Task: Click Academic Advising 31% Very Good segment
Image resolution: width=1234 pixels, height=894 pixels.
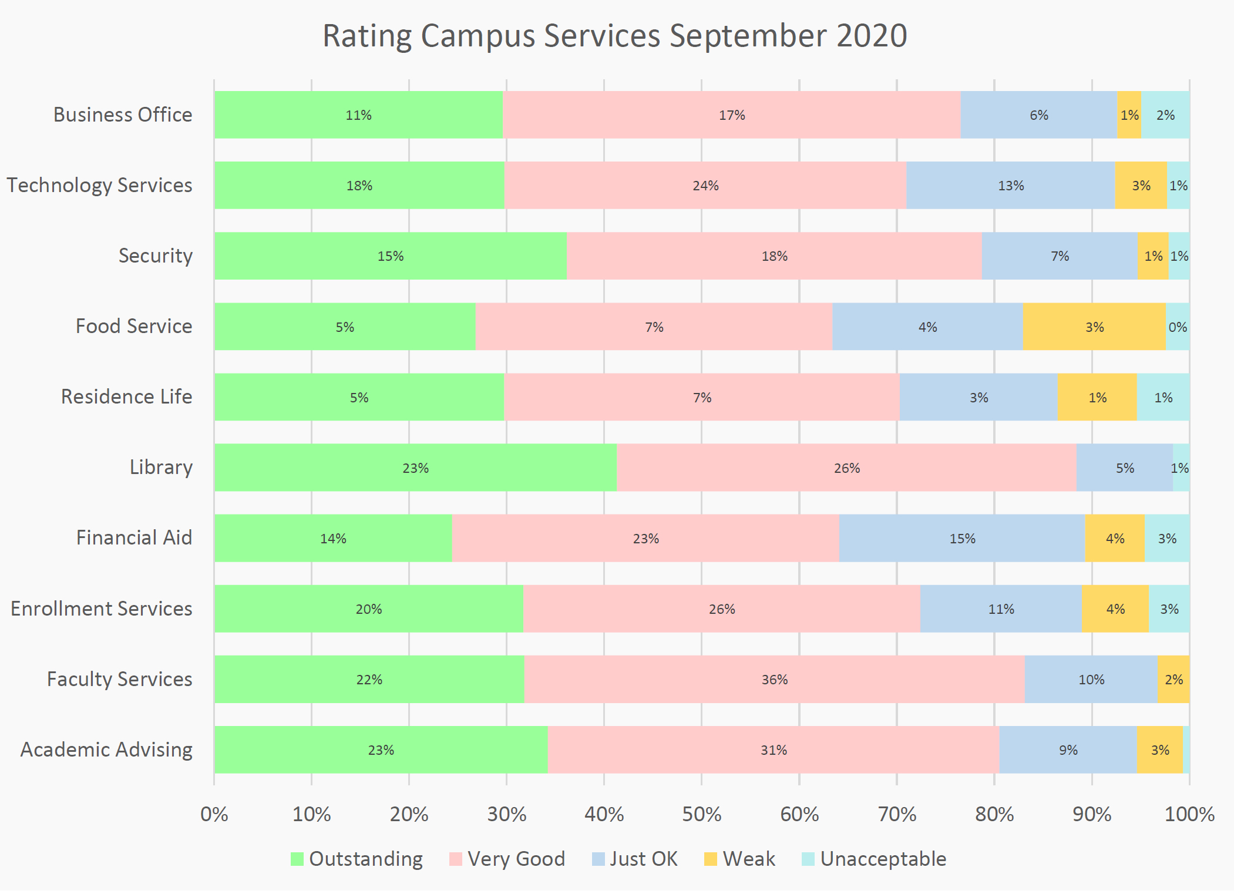Action: [774, 750]
